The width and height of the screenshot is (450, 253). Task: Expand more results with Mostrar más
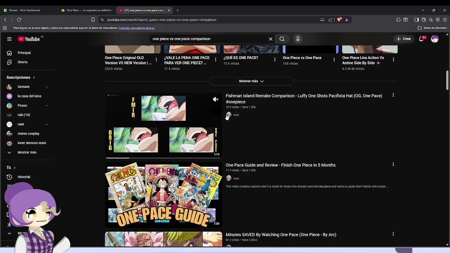click(x=251, y=81)
